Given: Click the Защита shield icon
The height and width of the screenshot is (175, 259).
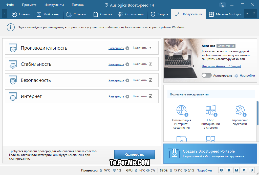Looking at the screenshot, I should pos(153,14).
